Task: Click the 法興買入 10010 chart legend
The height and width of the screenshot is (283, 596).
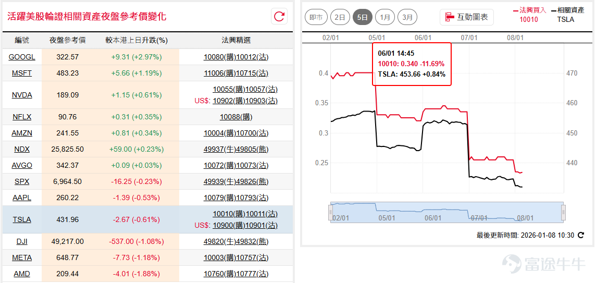Action: point(529,15)
